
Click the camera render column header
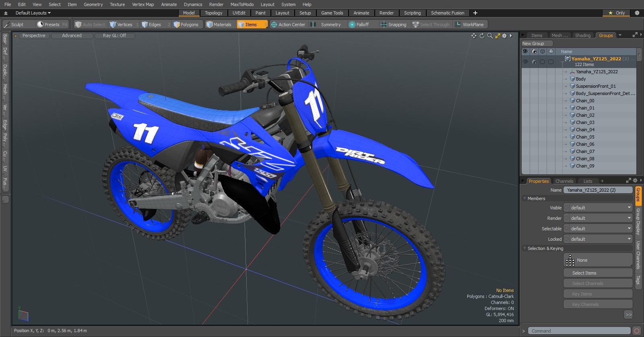[534, 52]
